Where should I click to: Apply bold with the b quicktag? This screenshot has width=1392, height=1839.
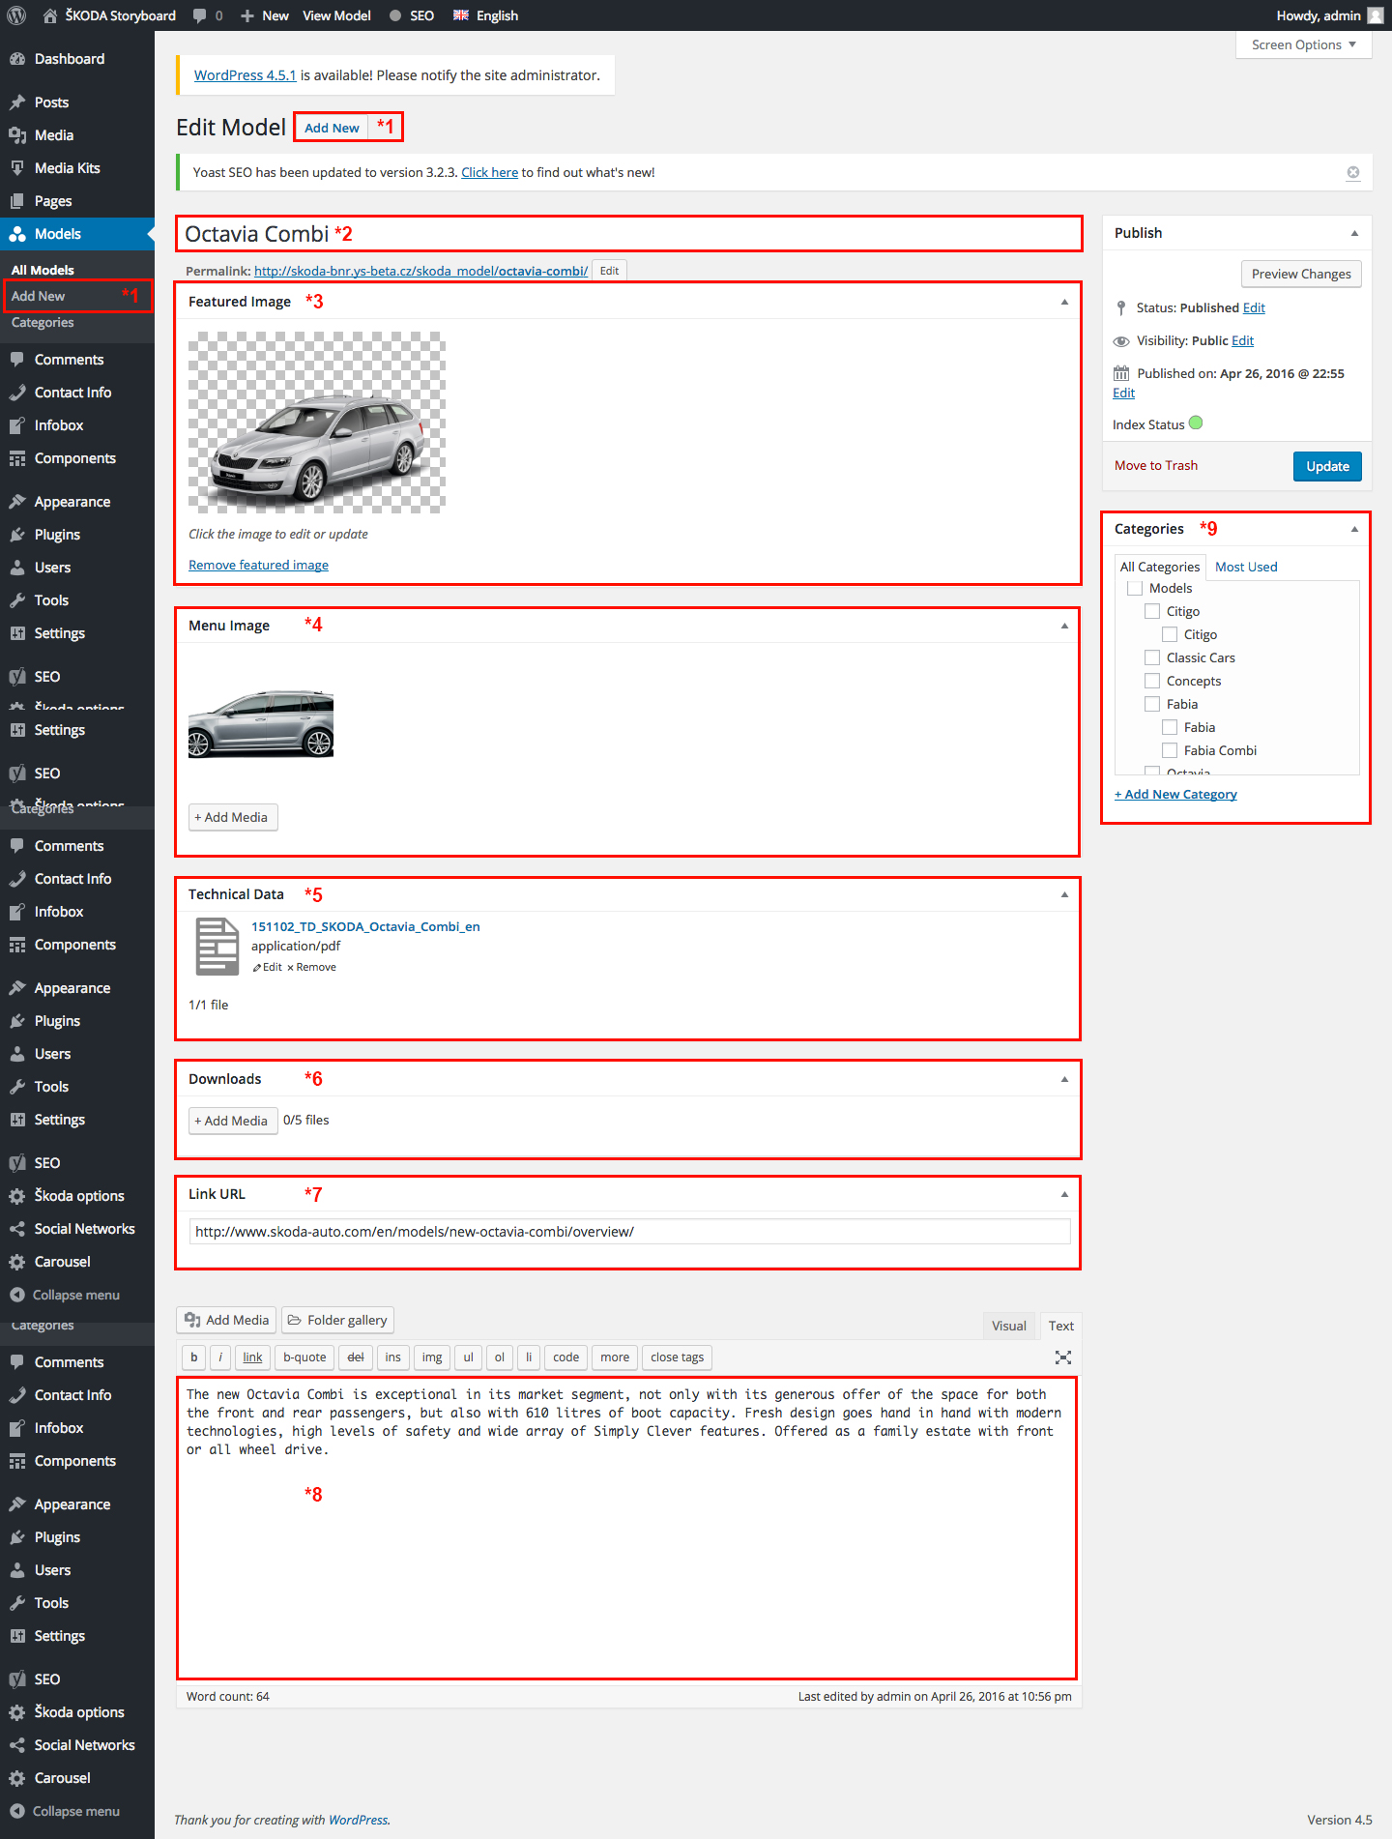(x=194, y=1357)
